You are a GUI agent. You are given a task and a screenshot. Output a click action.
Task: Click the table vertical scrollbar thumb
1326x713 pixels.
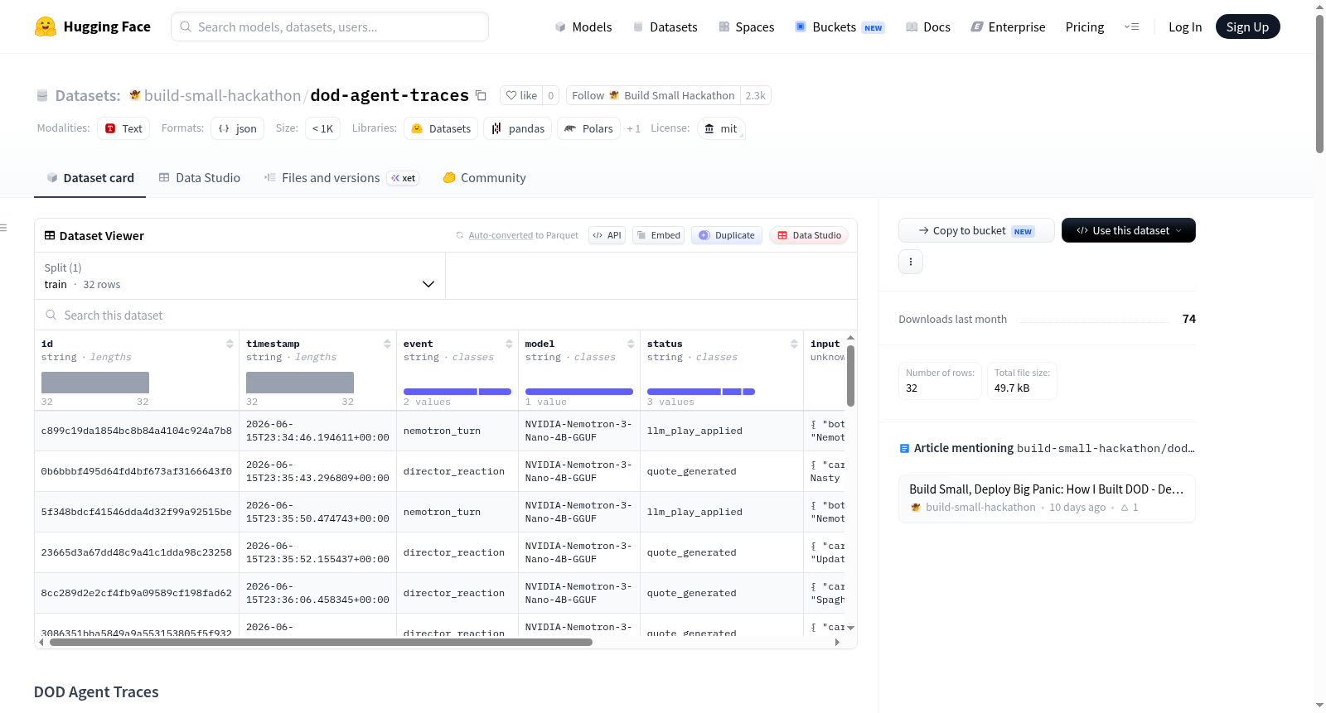850,375
